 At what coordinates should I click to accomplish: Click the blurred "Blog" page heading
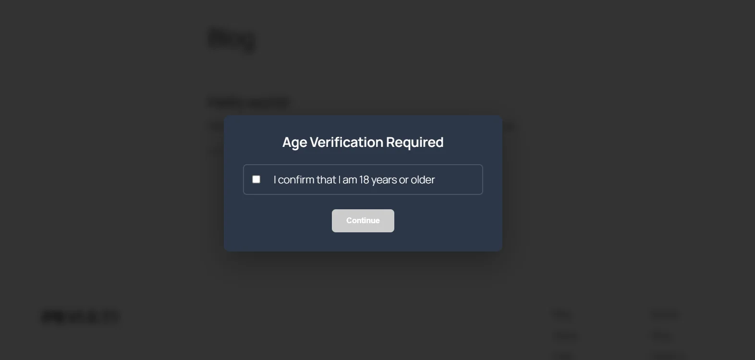coord(231,38)
